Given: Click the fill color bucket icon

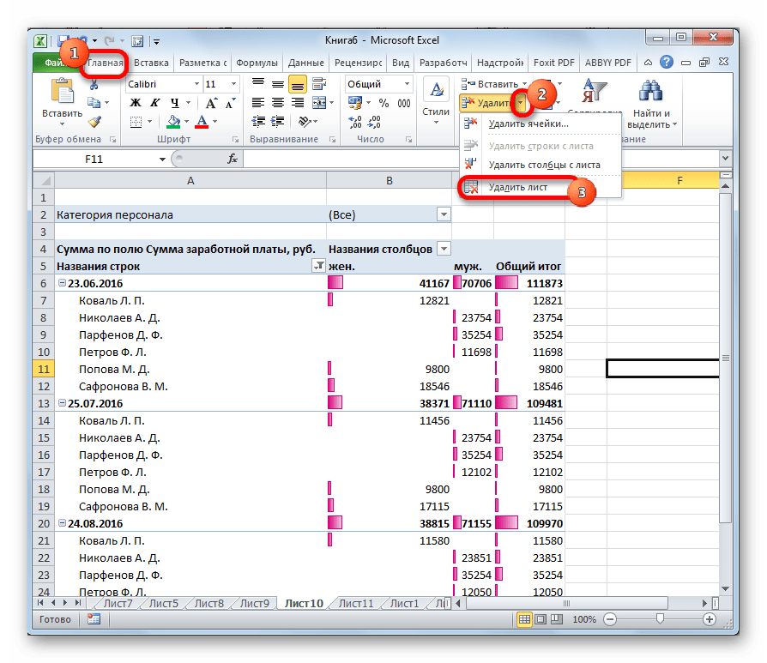Looking at the screenshot, I should coord(173,122).
